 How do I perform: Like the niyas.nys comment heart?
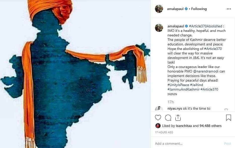click(226, 110)
